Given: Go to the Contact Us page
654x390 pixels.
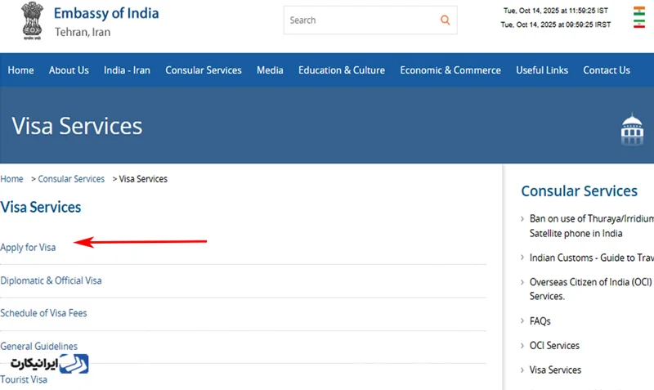Looking at the screenshot, I should 606,70.
